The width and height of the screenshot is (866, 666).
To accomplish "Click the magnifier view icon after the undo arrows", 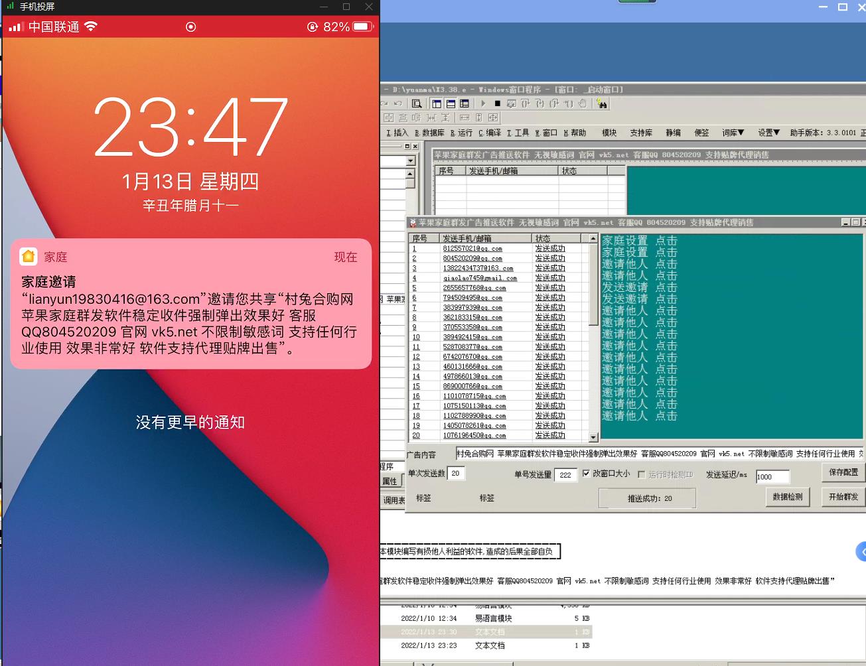I will pyautogui.click(x=417, y=103).
